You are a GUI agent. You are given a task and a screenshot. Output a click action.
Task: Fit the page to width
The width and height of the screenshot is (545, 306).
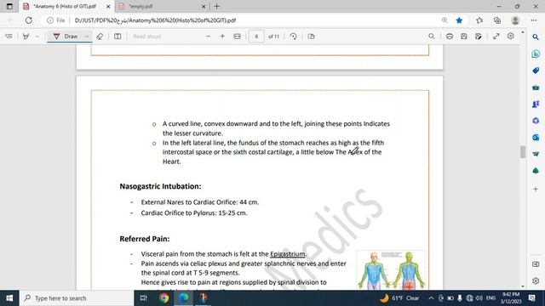[x=237, y=36]
